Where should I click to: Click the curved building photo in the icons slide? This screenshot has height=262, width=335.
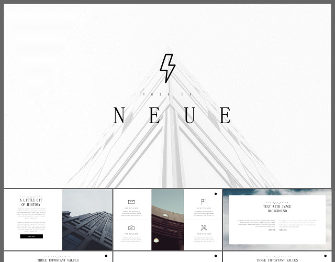coord(167,220)
